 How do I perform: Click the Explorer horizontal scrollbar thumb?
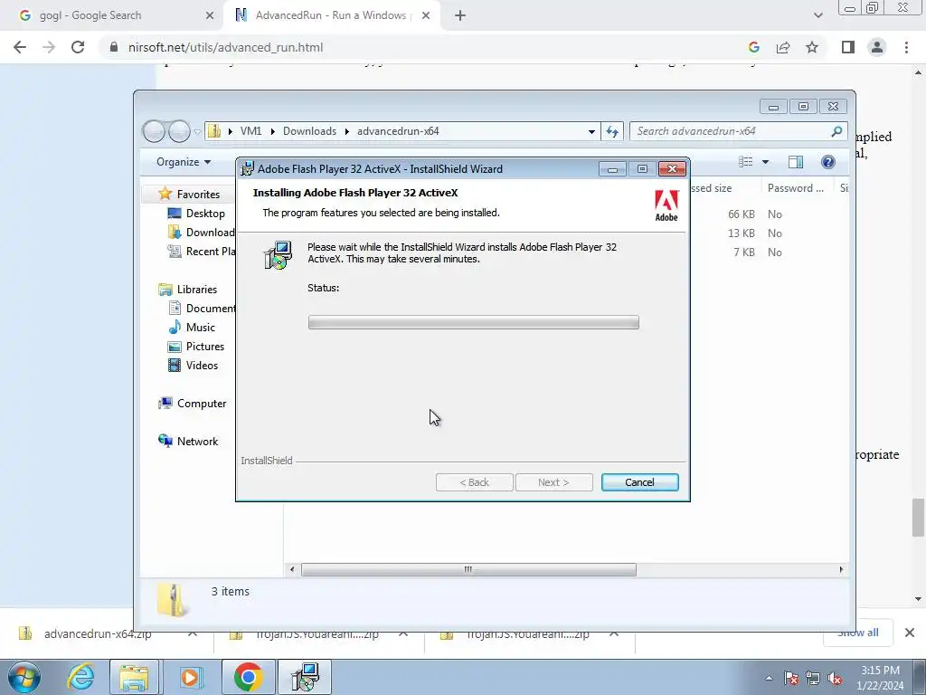click(468, 570)
